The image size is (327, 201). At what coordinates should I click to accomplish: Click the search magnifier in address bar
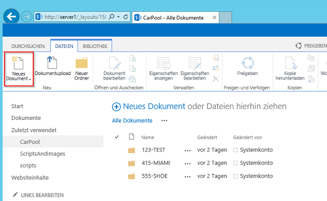[x=112, y=17]
